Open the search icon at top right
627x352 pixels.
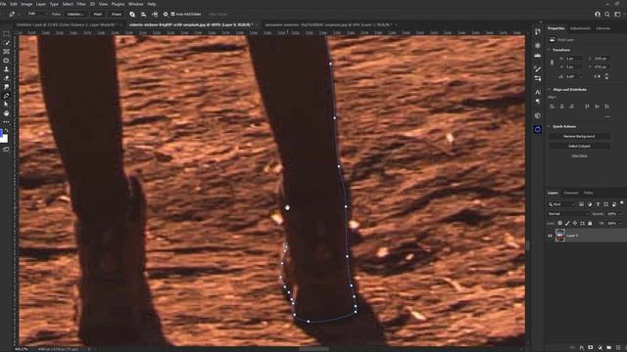pos(607,14)
